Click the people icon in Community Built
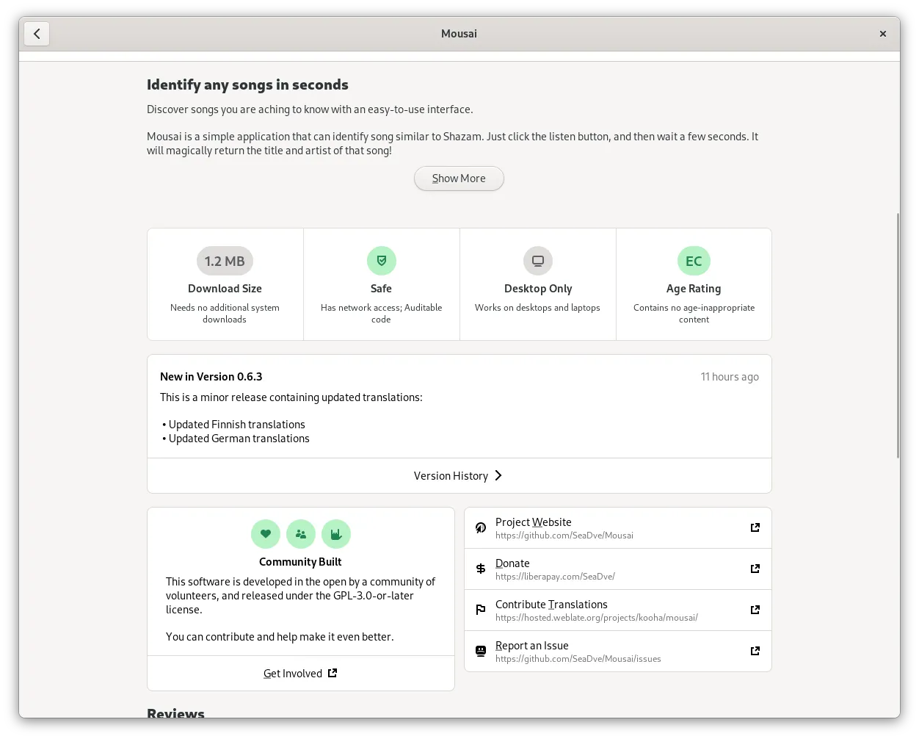 pos(301,534)
